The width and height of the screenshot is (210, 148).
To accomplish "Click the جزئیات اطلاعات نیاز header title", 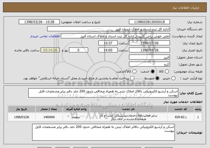I will coord(186,8).
